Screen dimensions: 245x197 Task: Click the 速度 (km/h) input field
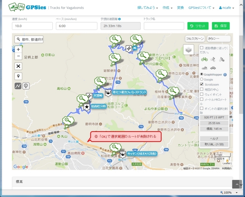32,26
